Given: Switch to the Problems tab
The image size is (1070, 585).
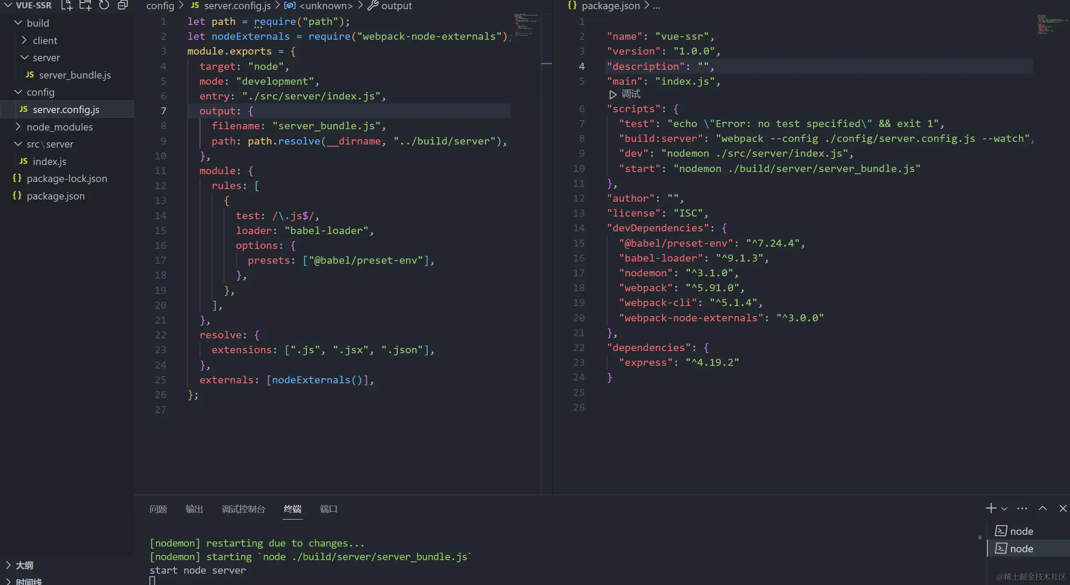Looking at the screenshot, I should (x=158, y=509).
